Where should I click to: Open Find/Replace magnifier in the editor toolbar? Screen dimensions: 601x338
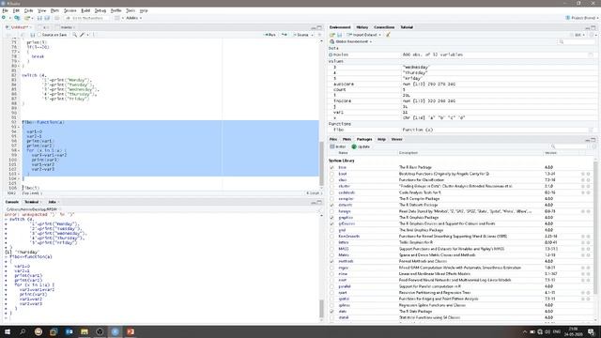[75, 35]
